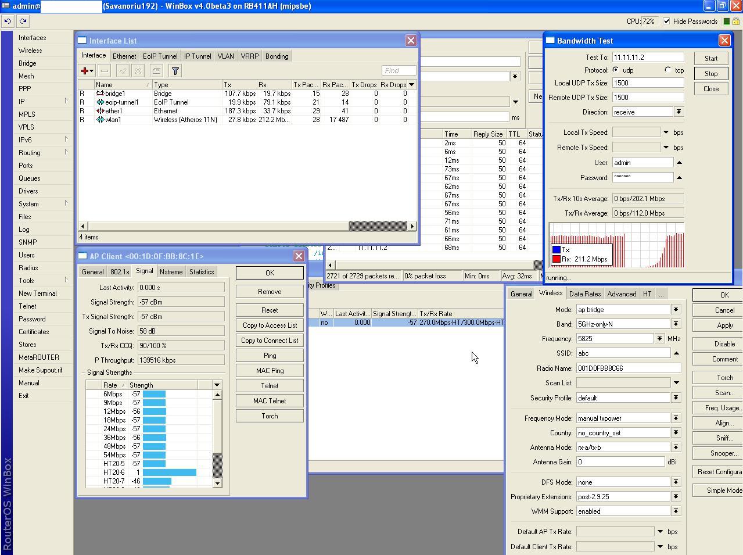The image size is (743, 555).
Task: Click inside the Find field of Interface List
Action: (397, 70)
